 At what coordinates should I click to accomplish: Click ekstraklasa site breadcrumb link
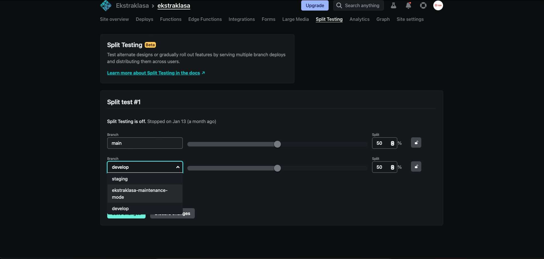click(174, 5)
